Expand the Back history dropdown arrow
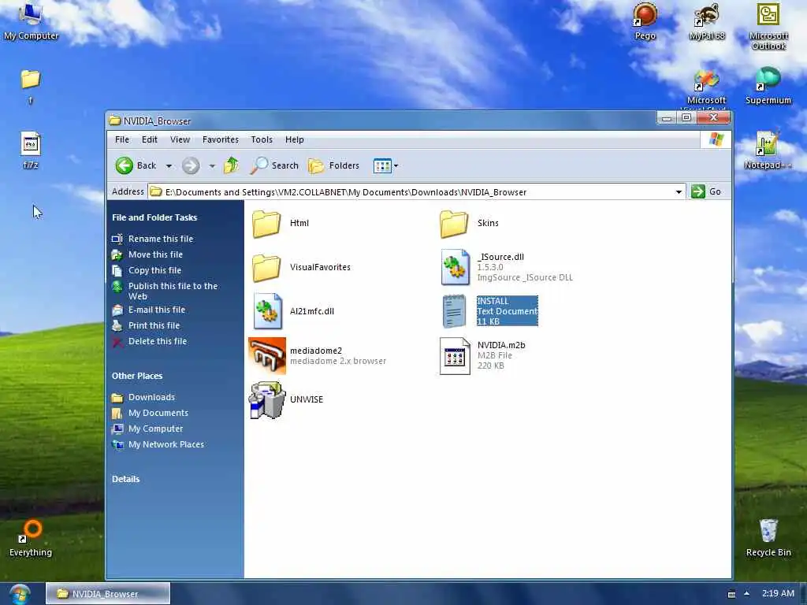Image resolution: width=807 pixels, height=605 pixels. click(x=169, y=165)
